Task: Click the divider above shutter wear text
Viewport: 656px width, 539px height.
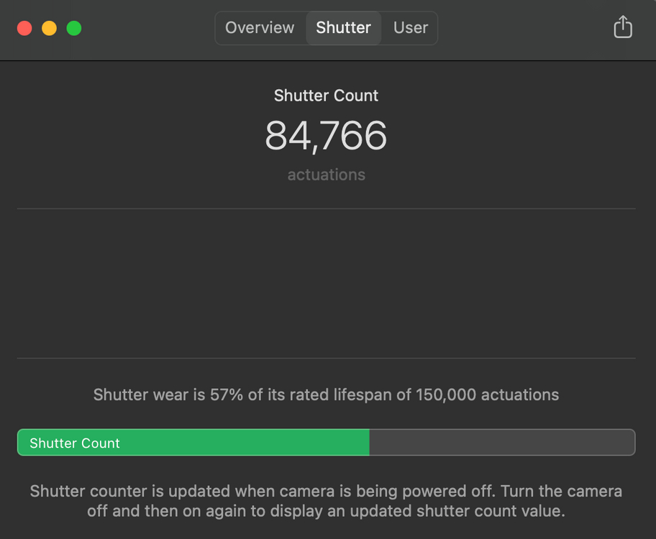Action: [x=326, y=358]
